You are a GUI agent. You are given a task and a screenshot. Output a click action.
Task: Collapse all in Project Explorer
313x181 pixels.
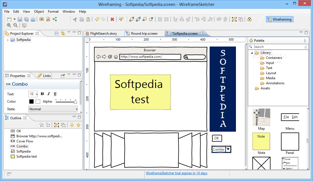click(x=56, y=33)
